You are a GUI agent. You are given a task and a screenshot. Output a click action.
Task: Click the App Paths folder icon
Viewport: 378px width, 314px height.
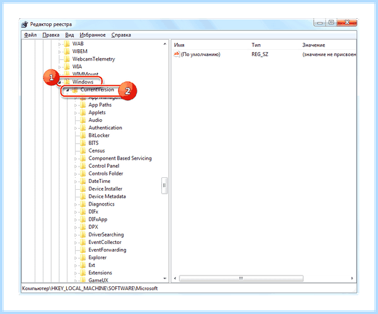click(x=83, y=105)
